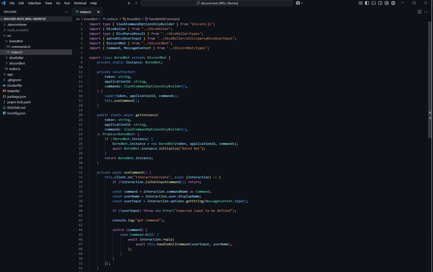
Task: Go back with the left navigation arrow
Action: pos(129,3)
